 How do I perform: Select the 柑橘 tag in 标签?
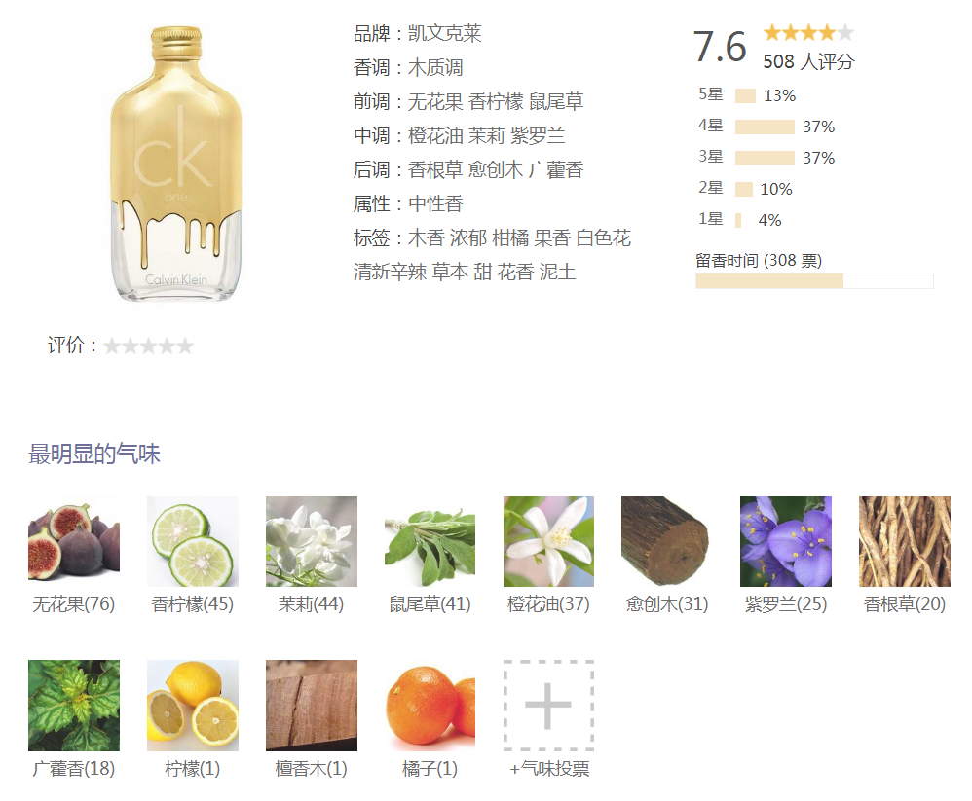[x=510, y=237]
